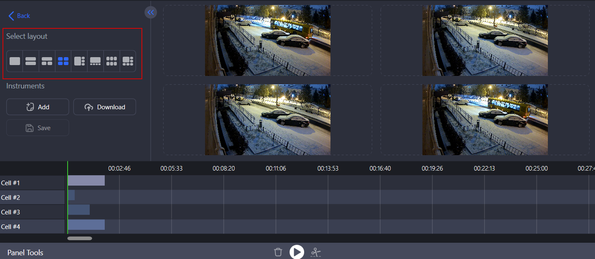Download the composed video

104,107
